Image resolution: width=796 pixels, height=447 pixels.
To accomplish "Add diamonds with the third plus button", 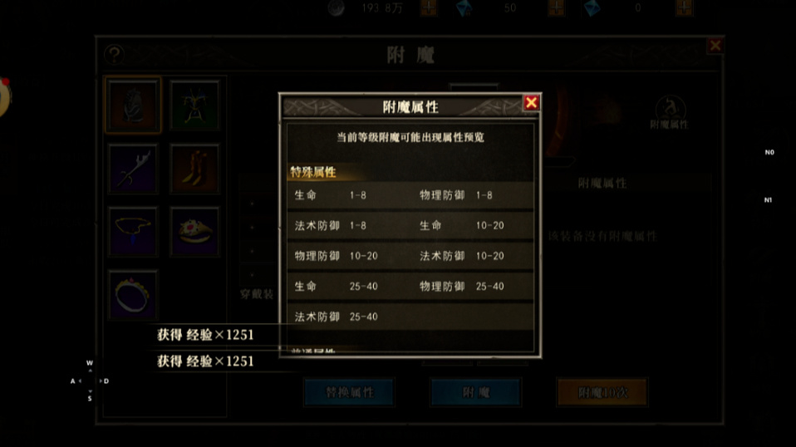I will click(x=684, y=7).
